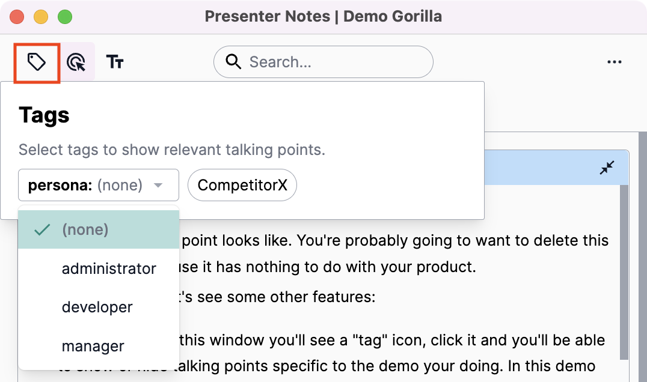This screenshot has height=382, width=647.
Task: Toggle the click-tracking cursor icon
Action: click(77, 62)
